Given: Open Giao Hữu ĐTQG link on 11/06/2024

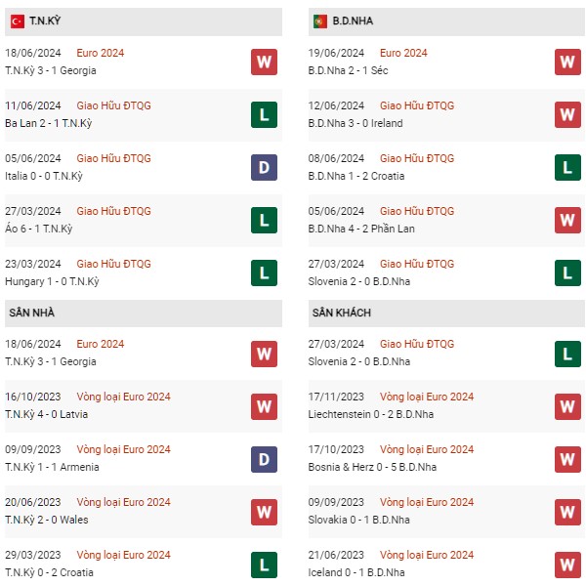Looking at the screenshot, I should pos(113,105).
